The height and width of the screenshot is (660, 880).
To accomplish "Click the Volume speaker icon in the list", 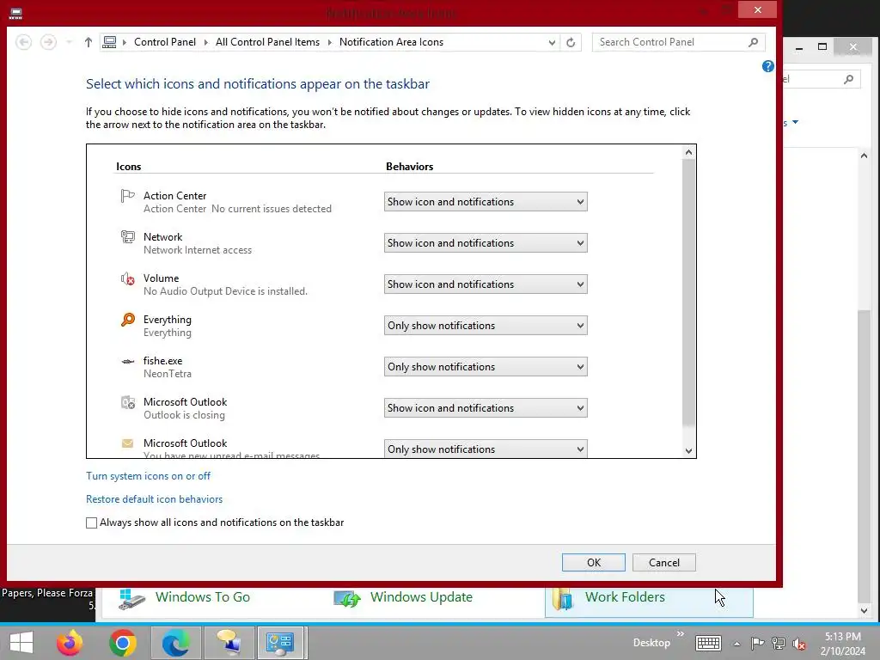I will (128, 278).
